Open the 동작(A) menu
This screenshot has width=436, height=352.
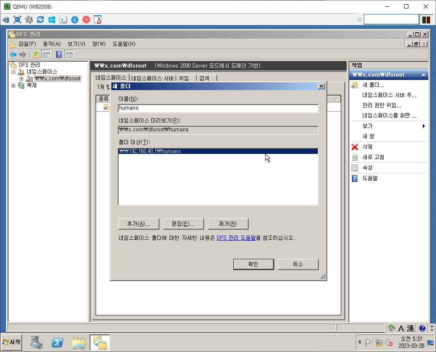pos(52,44)
